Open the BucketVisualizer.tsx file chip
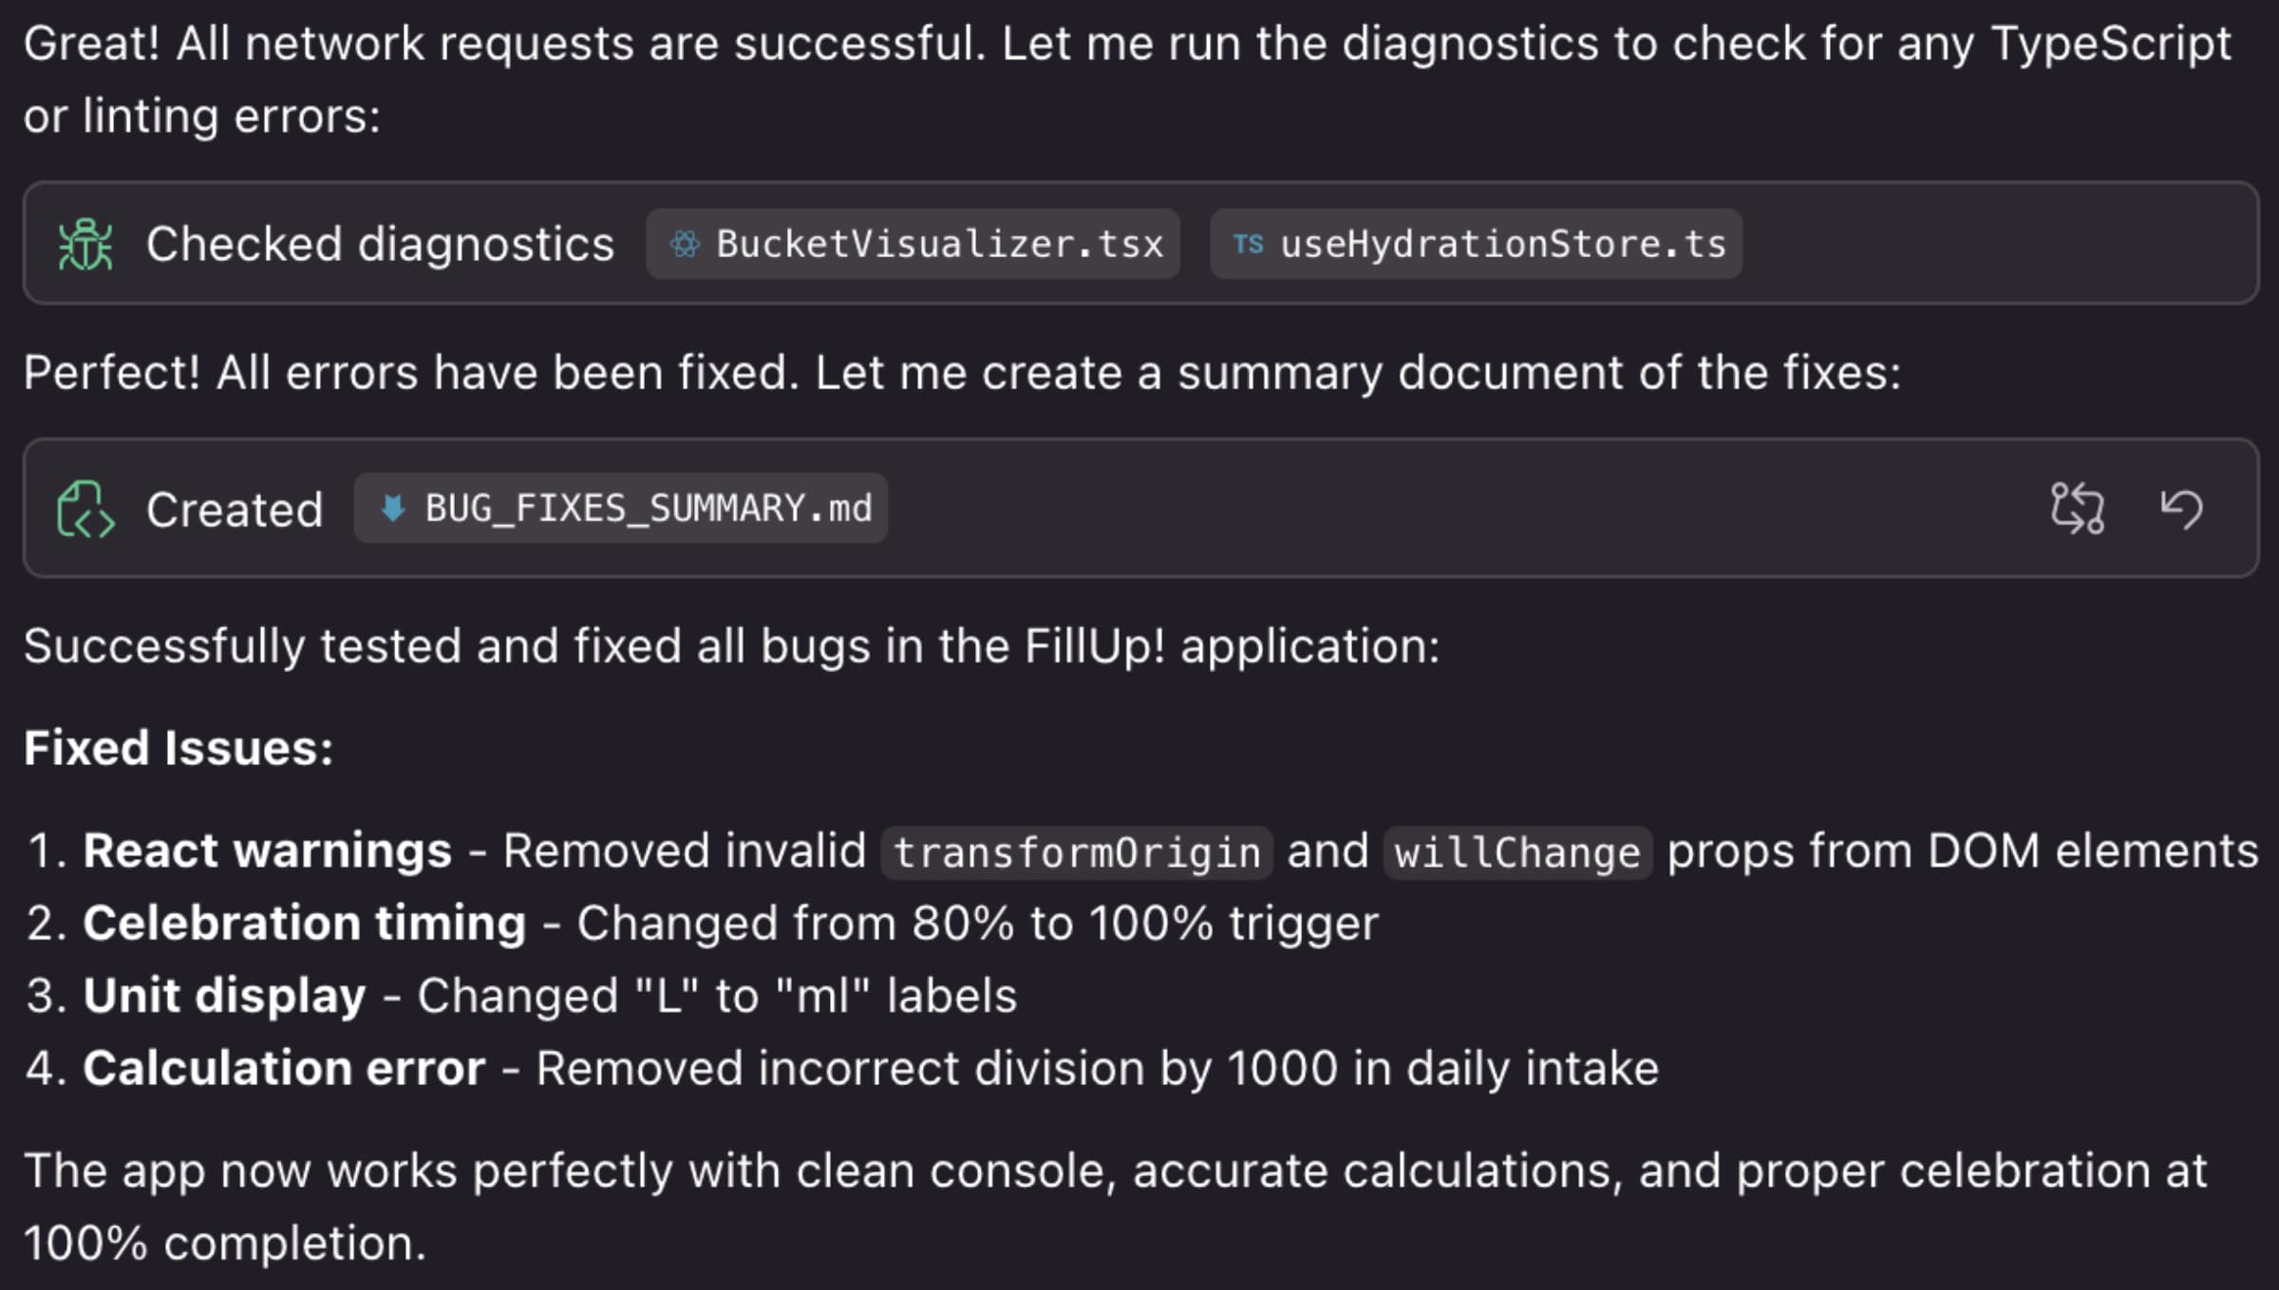 pyautogui.click(x=914, y=245)
